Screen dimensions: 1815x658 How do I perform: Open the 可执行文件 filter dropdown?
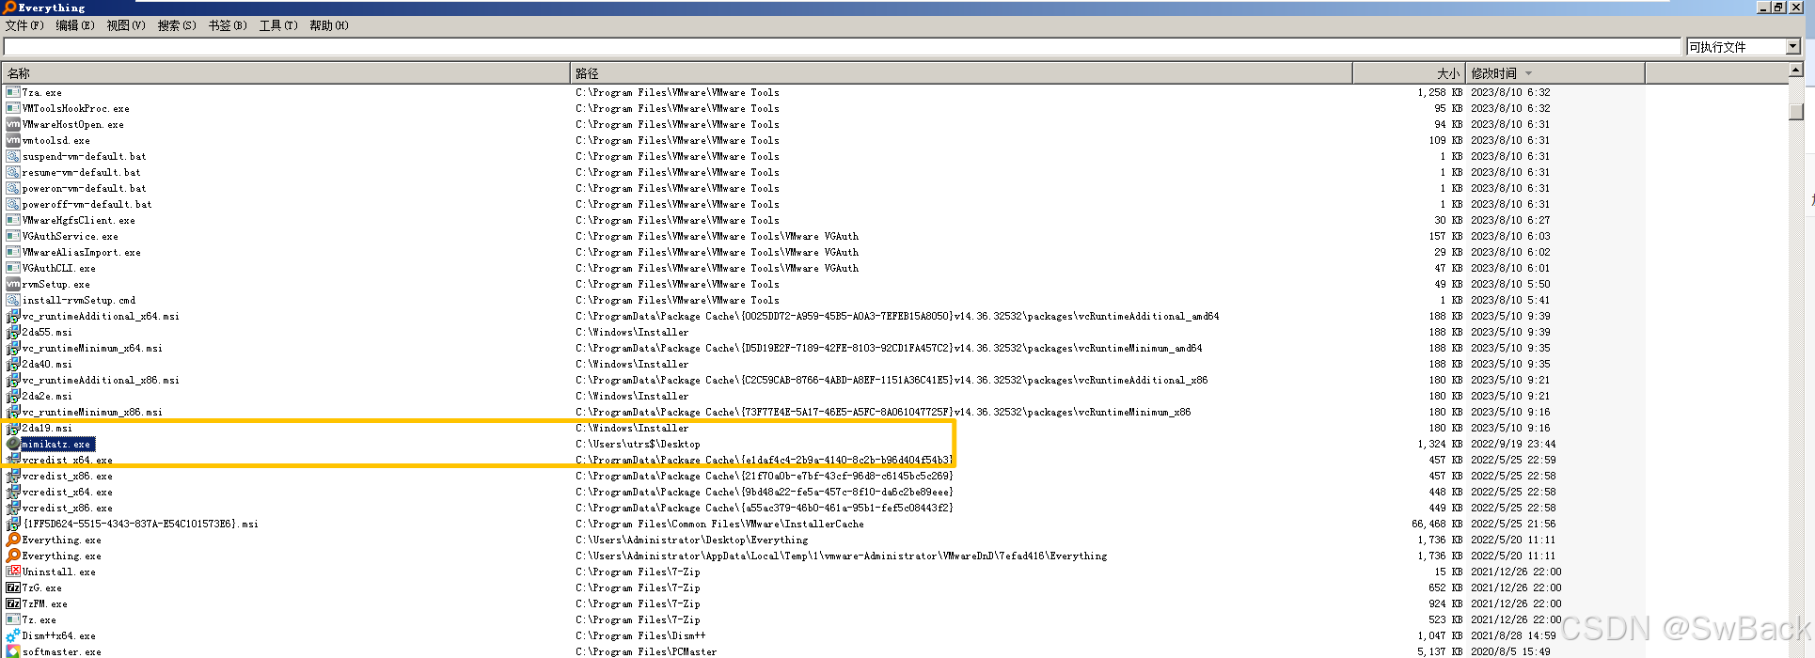point(1743,47)
